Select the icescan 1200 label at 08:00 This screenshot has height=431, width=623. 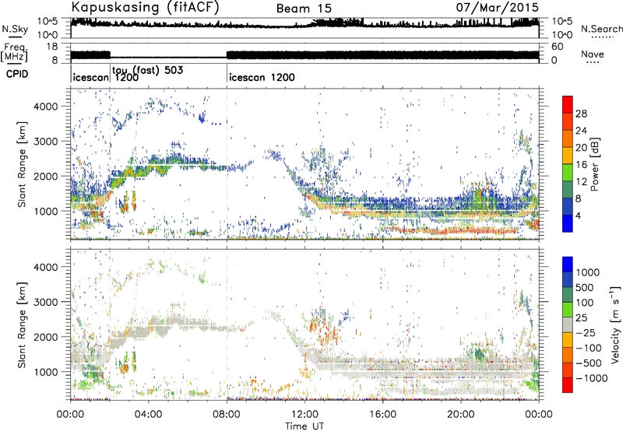[x=262, y=77]
